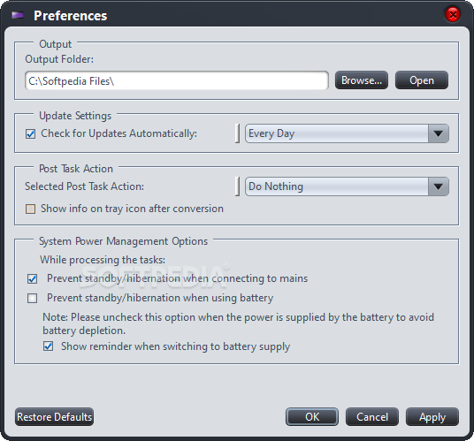Click the Cancel button
The width and height of the screenshot is (474, 441).
tap(372, 417)
